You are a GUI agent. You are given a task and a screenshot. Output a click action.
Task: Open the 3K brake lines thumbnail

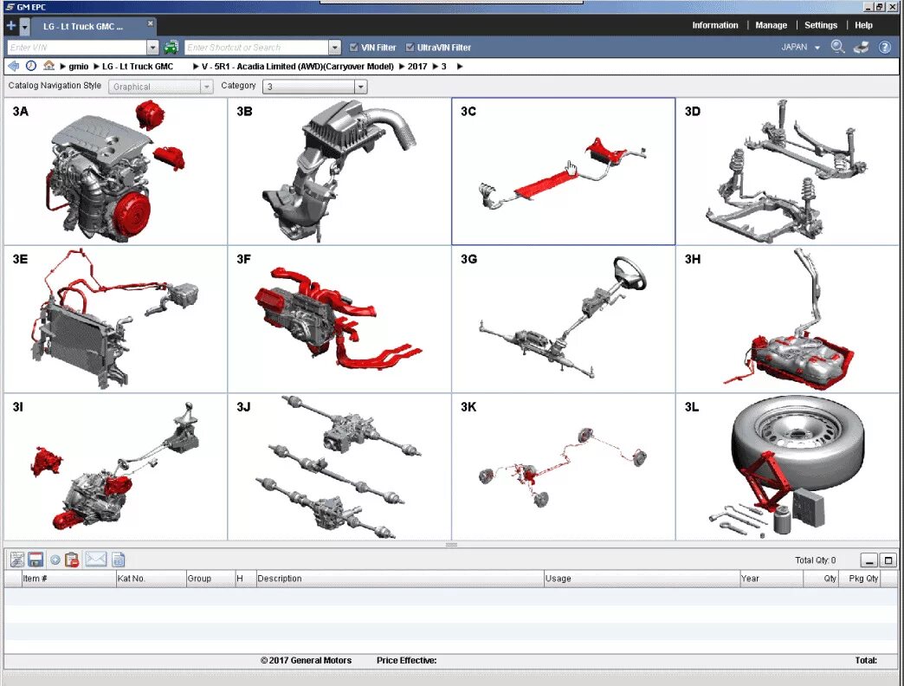pyautogui.click(x=564, y=467)
